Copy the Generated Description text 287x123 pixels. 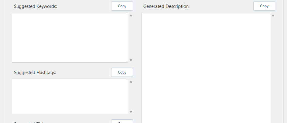tap(264, 6)
